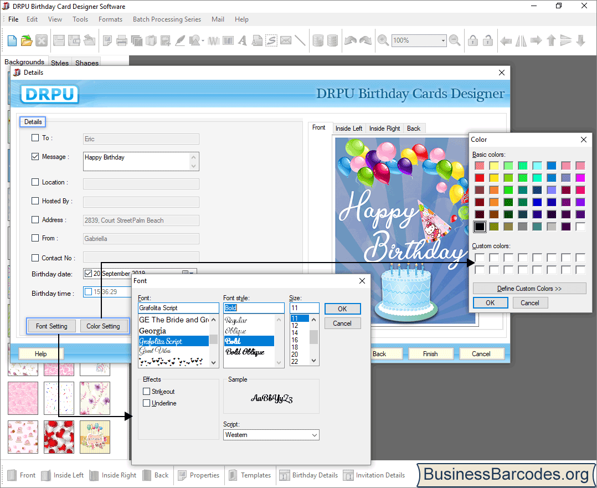
Task: Click the Message text field
Action: click(x=136, y=161)
